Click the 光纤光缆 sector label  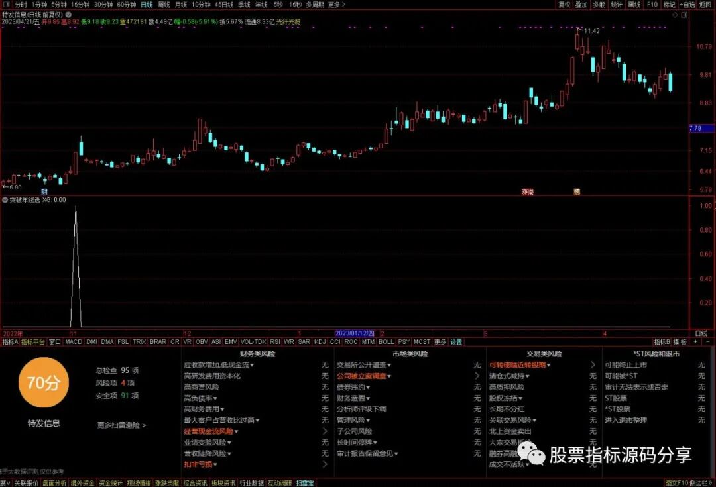(288, 21)
